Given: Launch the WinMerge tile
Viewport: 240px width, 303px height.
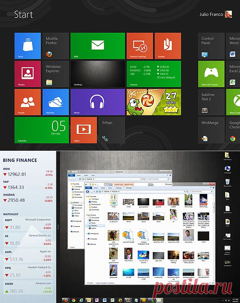Looking at the screenshot, I should pos(211,130).
